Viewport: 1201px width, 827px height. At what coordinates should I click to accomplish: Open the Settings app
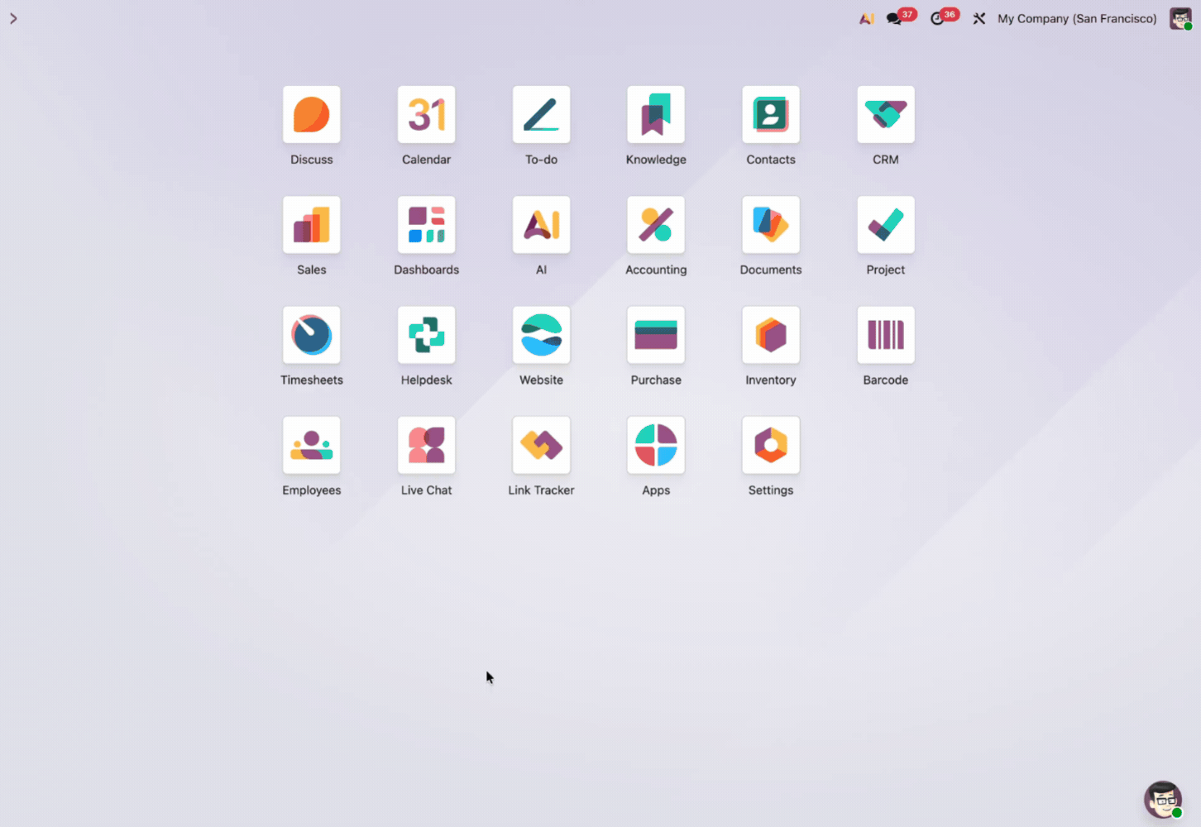(770, 445)
